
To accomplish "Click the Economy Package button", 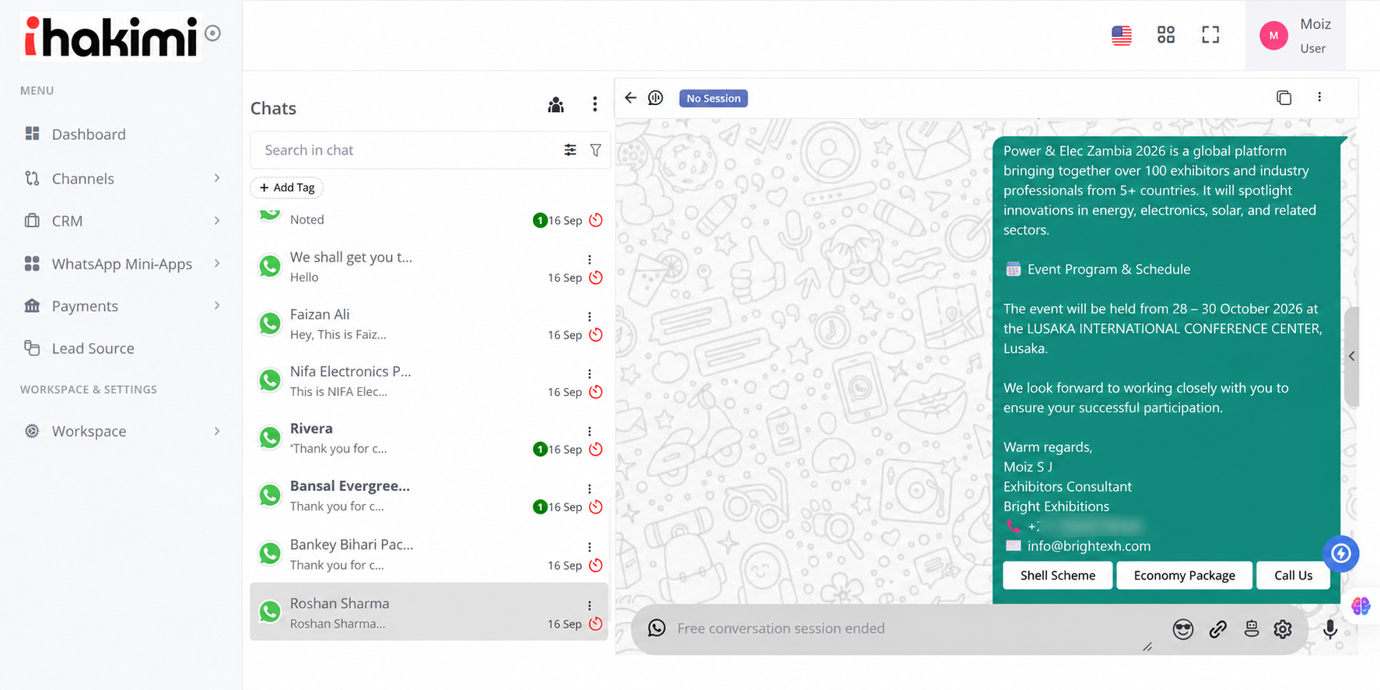I will pyautogui.click(x=1185, y=576).
